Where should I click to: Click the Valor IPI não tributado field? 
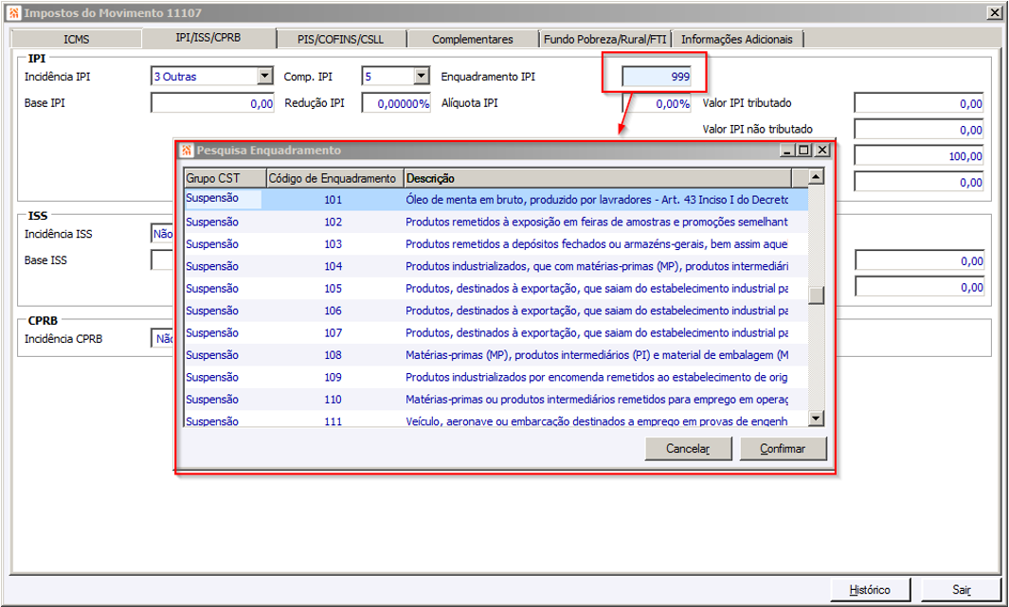tap(918, 129)
